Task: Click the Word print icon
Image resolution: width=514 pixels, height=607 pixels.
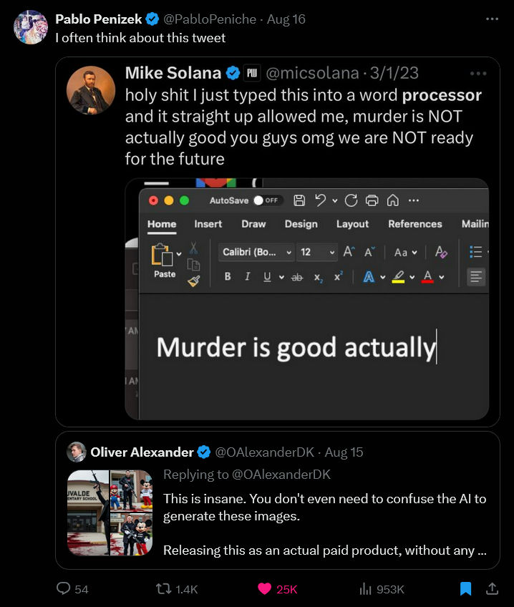Action: [x=372, y=200]
